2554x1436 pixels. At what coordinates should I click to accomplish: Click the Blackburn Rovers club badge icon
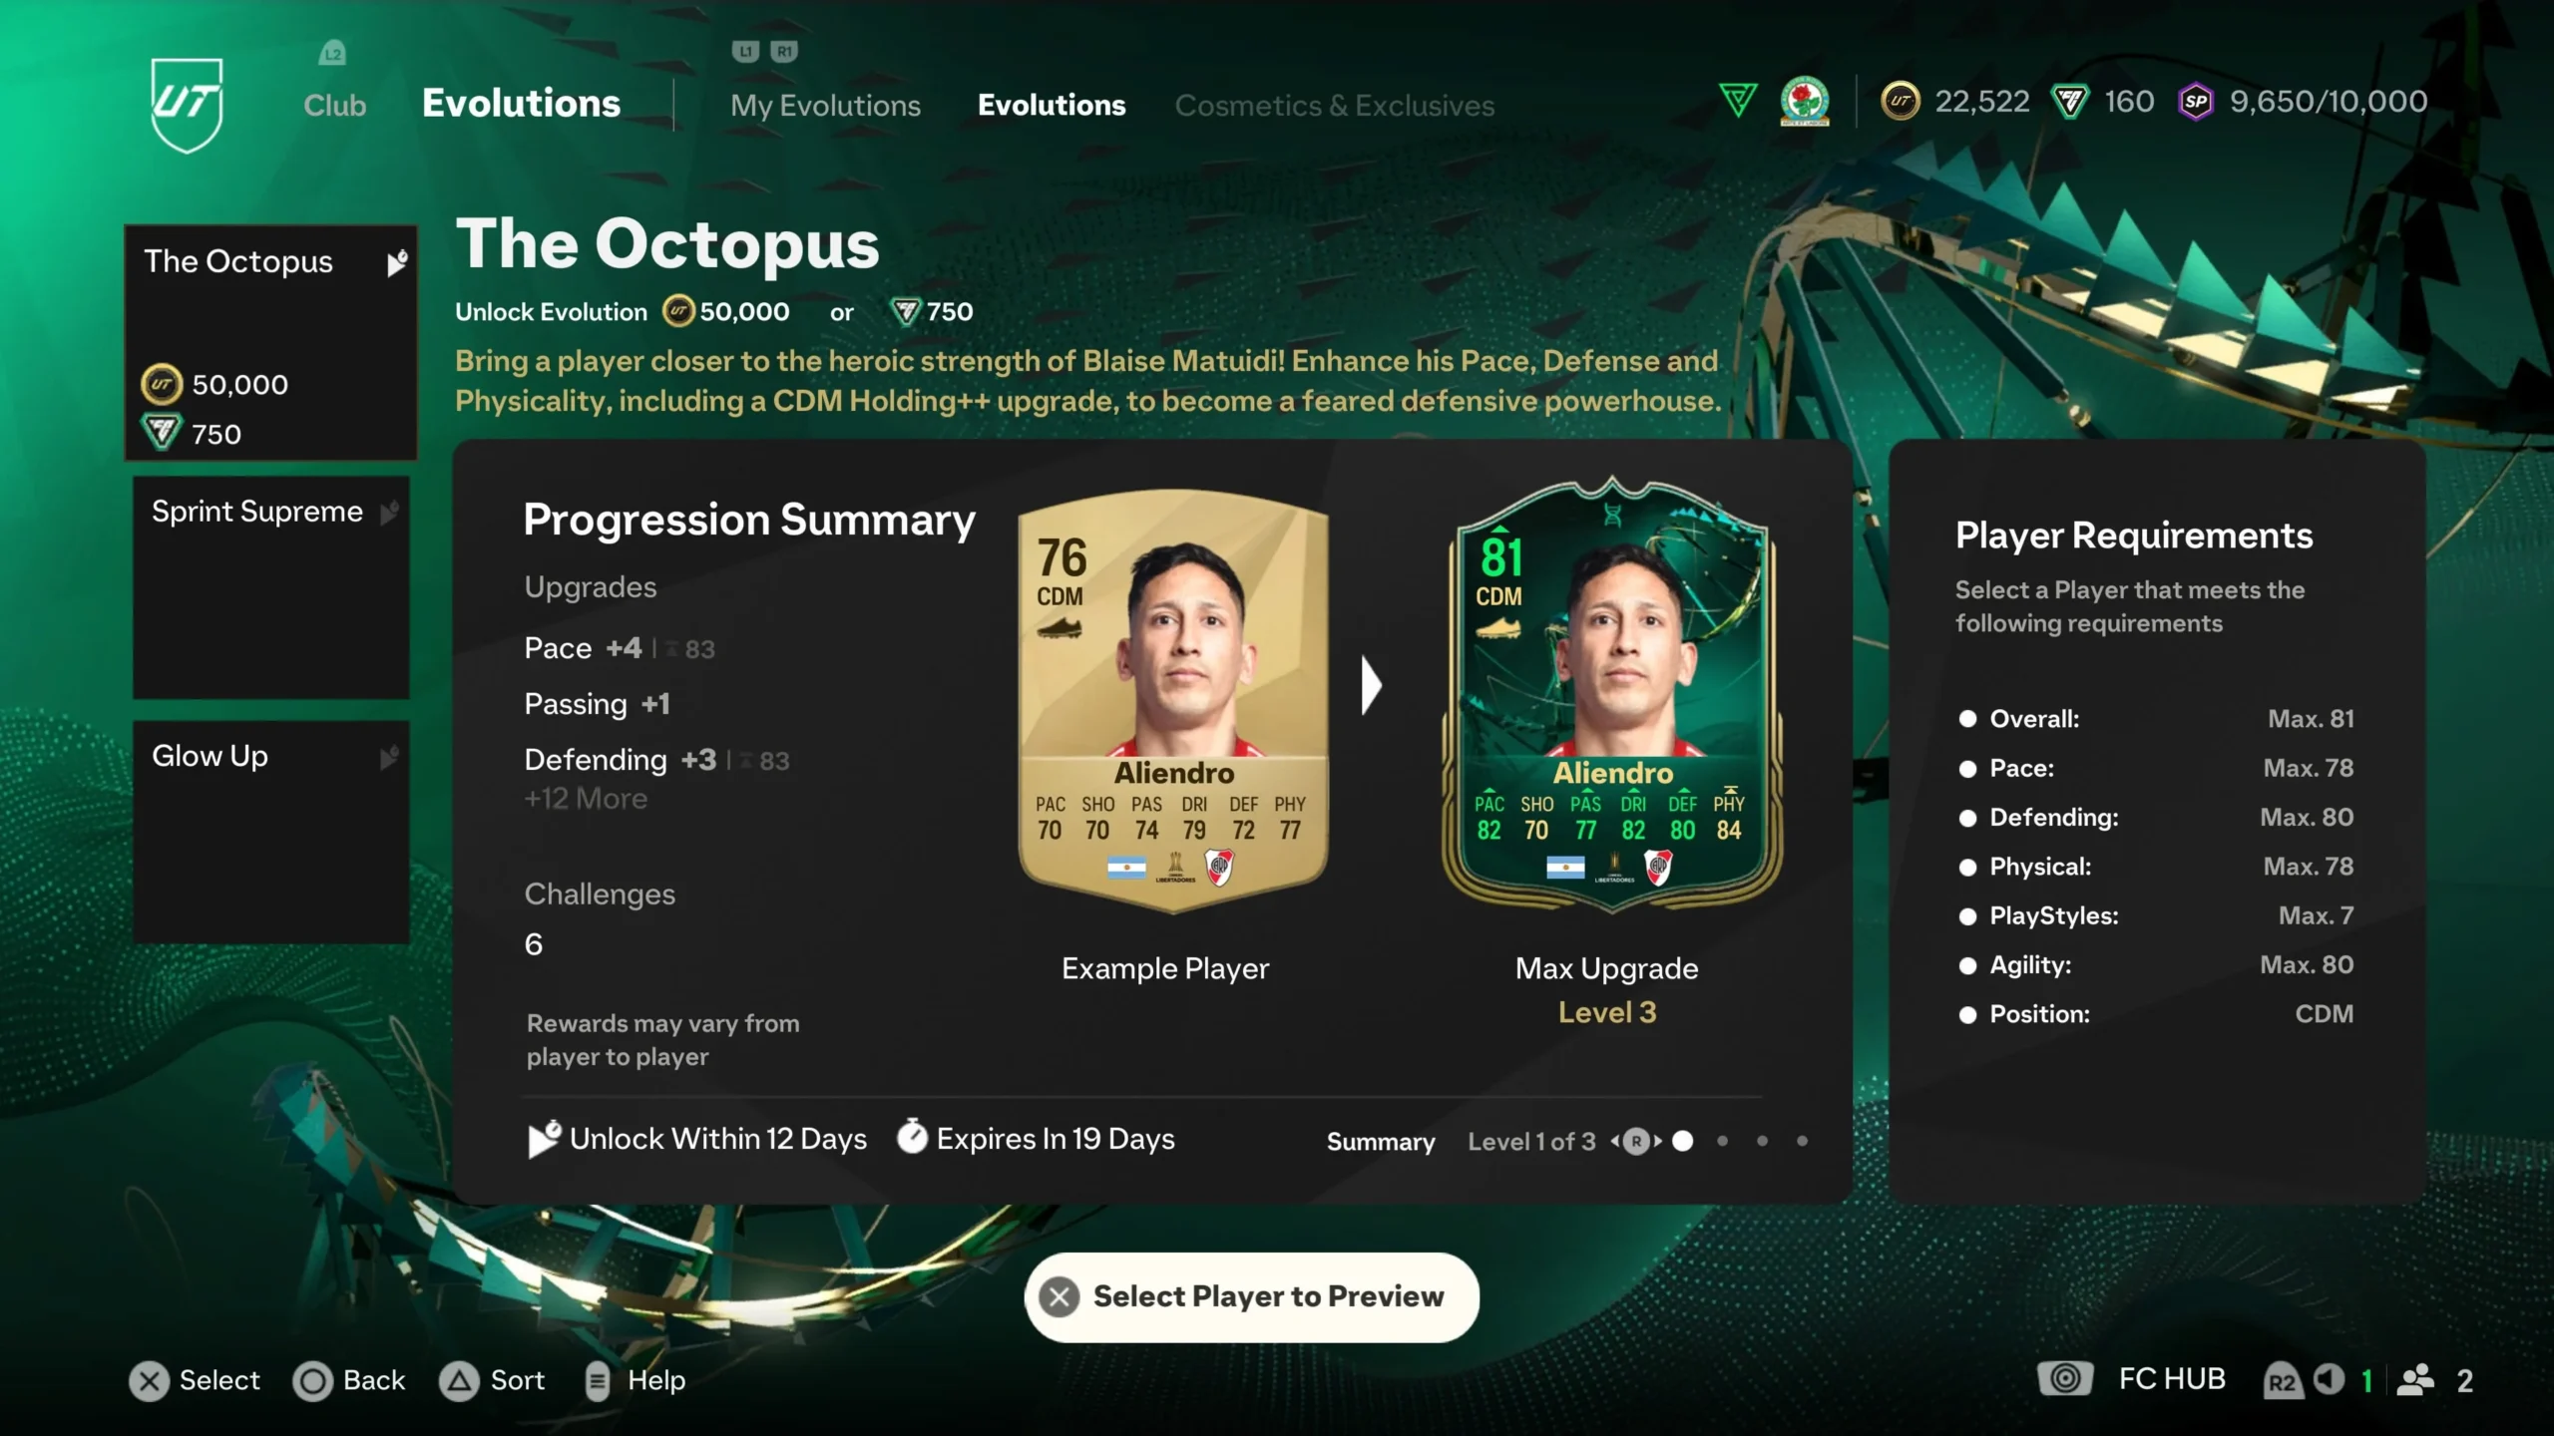[1805, 100]
